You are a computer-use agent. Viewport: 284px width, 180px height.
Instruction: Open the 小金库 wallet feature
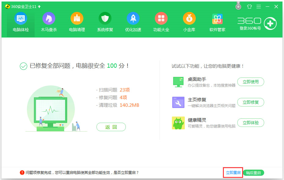(189, 21)
